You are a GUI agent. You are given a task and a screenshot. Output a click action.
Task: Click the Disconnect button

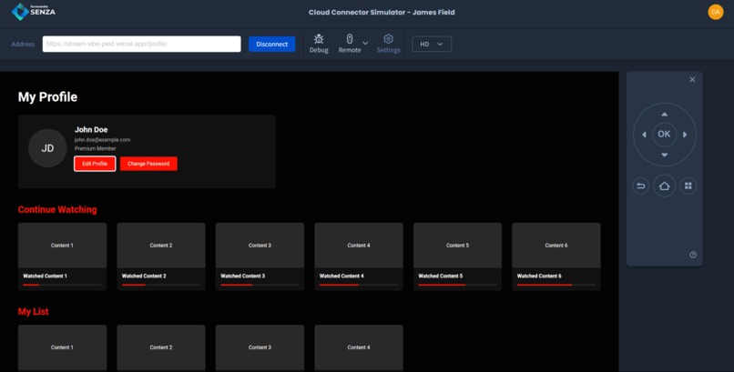tap(272, 44)
